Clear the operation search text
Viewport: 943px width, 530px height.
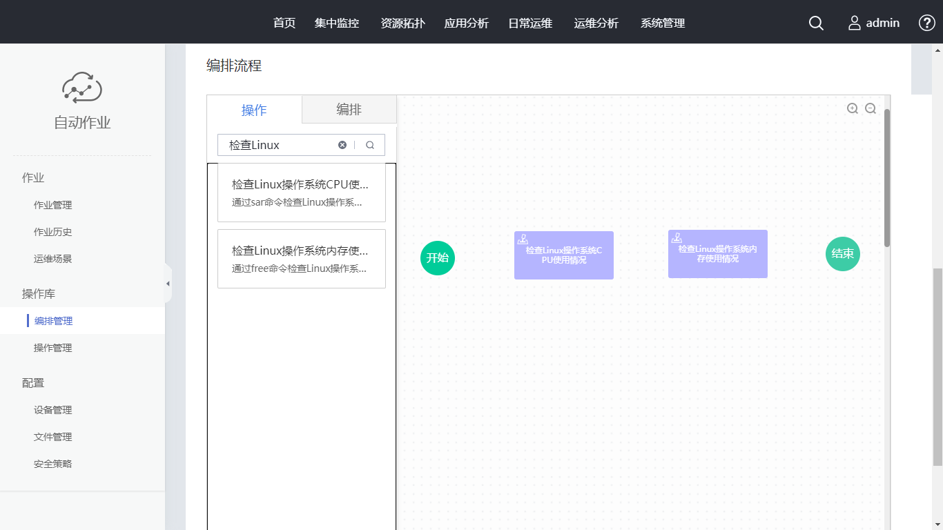[x=342, y=145]
